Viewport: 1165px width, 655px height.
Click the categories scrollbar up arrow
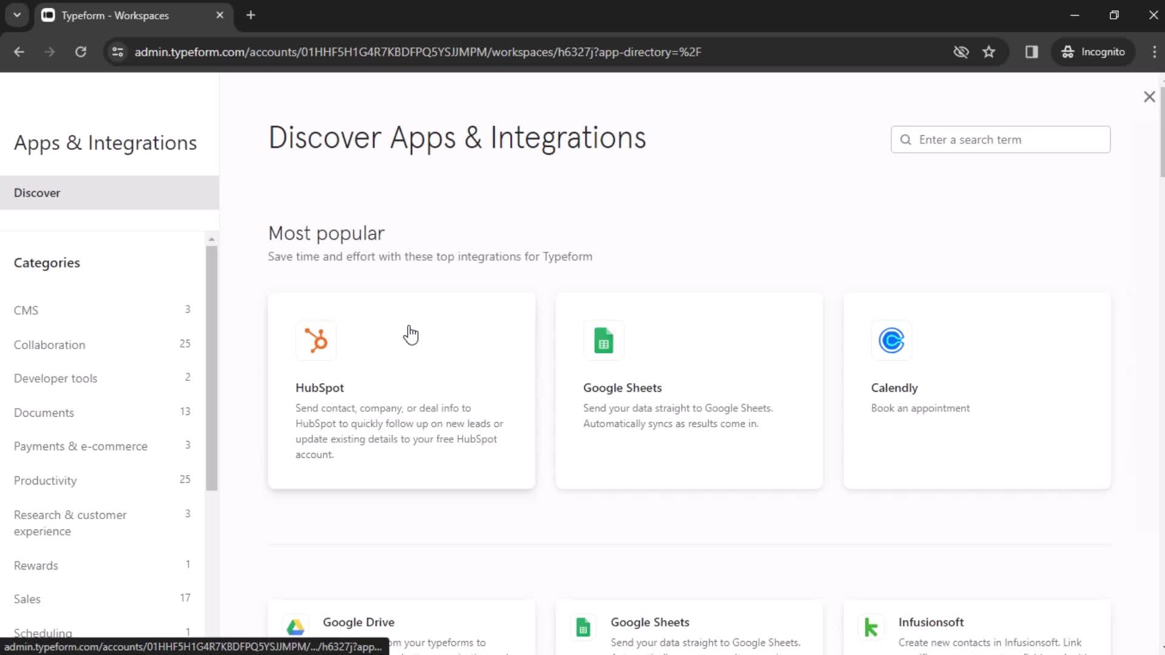tap(211, 239)
